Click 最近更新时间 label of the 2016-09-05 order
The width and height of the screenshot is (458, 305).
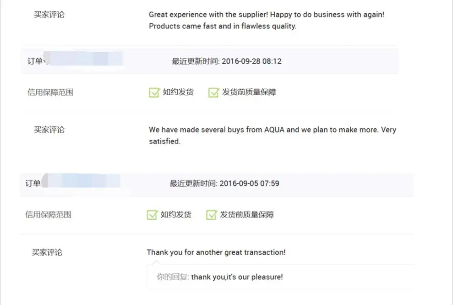tap(193, 184)
